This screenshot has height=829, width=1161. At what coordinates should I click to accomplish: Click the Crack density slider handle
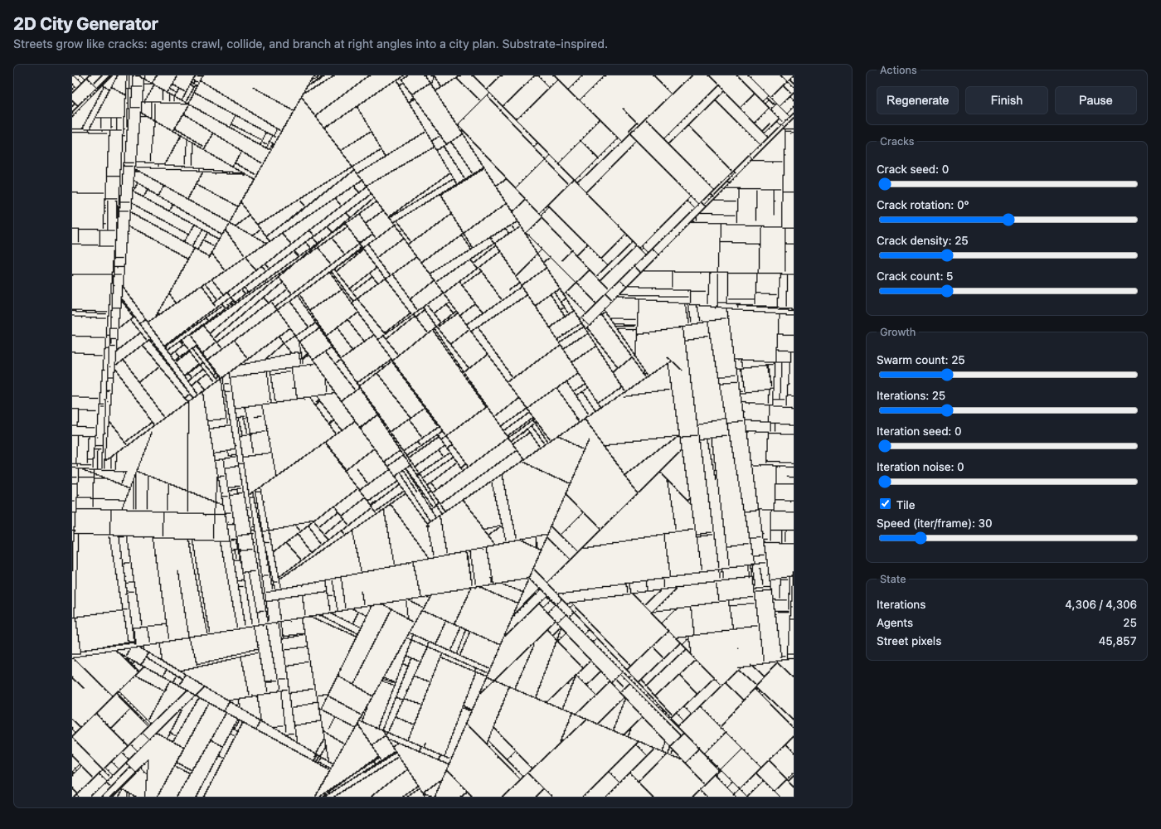coord(947,255)
